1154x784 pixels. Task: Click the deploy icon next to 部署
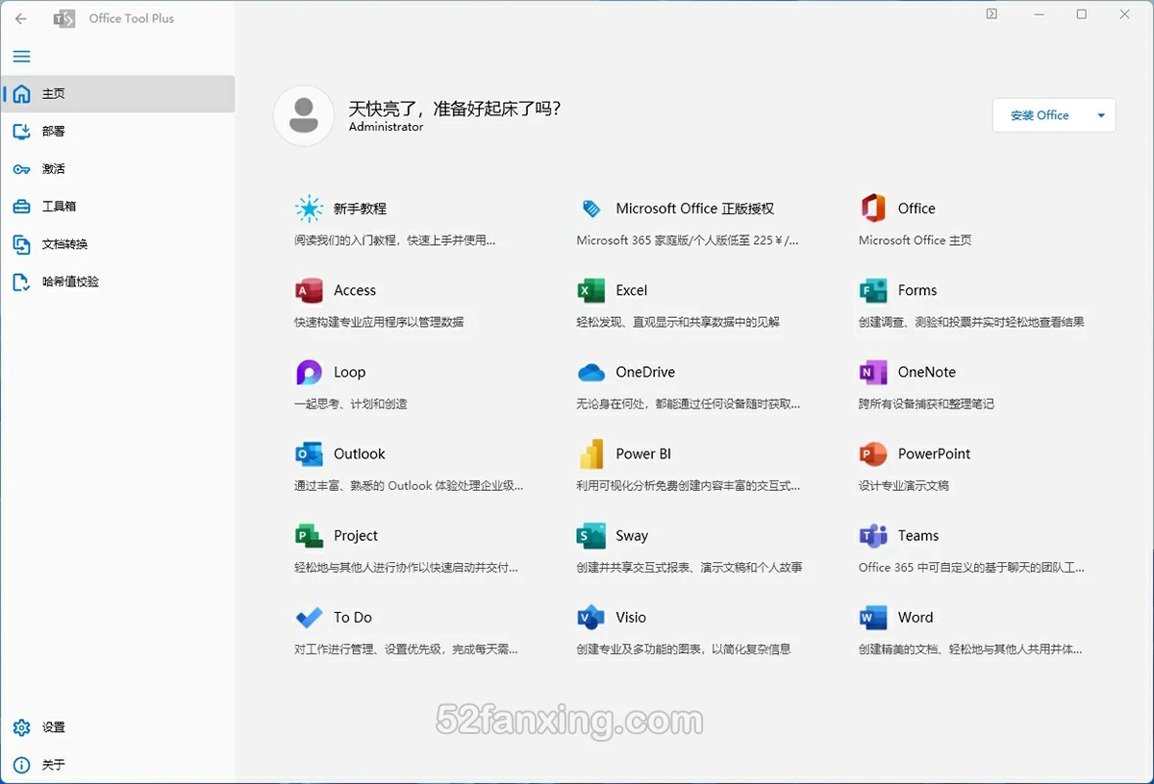(x=21, y=132)
